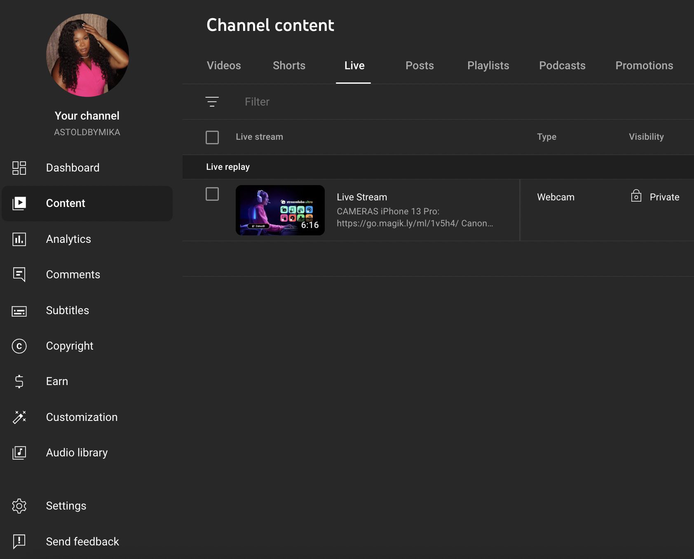Click the Dashboard grid icon

coord(19,168)
